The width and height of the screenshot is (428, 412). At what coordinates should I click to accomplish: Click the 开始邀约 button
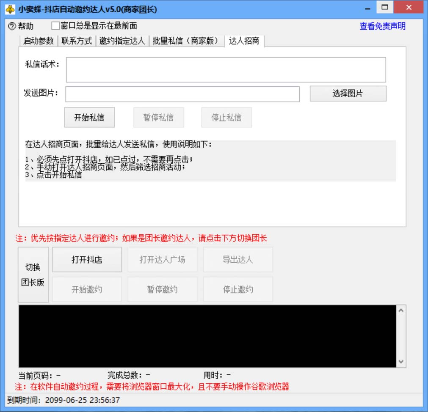[87, 289]
